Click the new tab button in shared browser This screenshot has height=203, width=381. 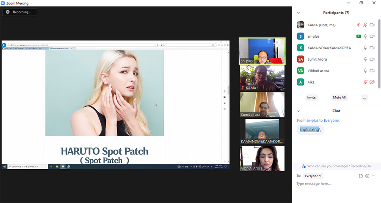[75, 48]
